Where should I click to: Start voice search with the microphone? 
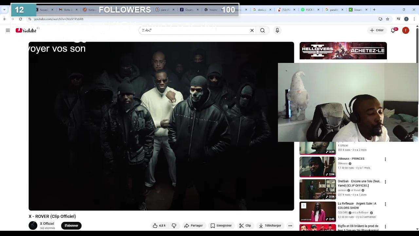point(277,30)
